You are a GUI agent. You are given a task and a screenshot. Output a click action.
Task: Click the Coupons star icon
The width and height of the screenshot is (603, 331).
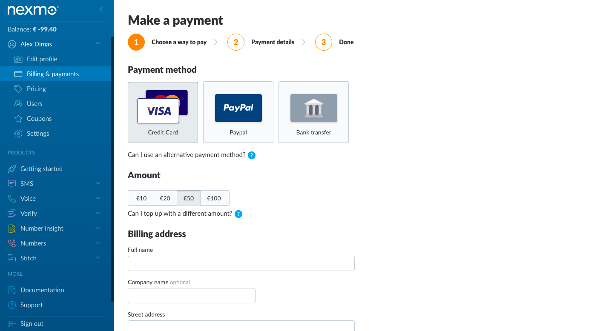tap(18, 119)
